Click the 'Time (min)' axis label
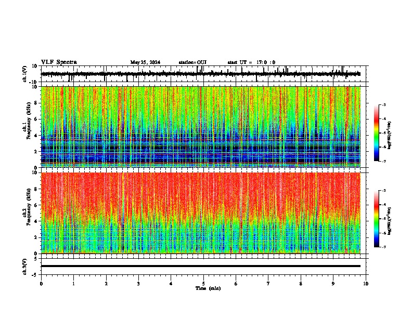This screenshot has width=412, height=318. pyautogui.click(x=208, y=288)
